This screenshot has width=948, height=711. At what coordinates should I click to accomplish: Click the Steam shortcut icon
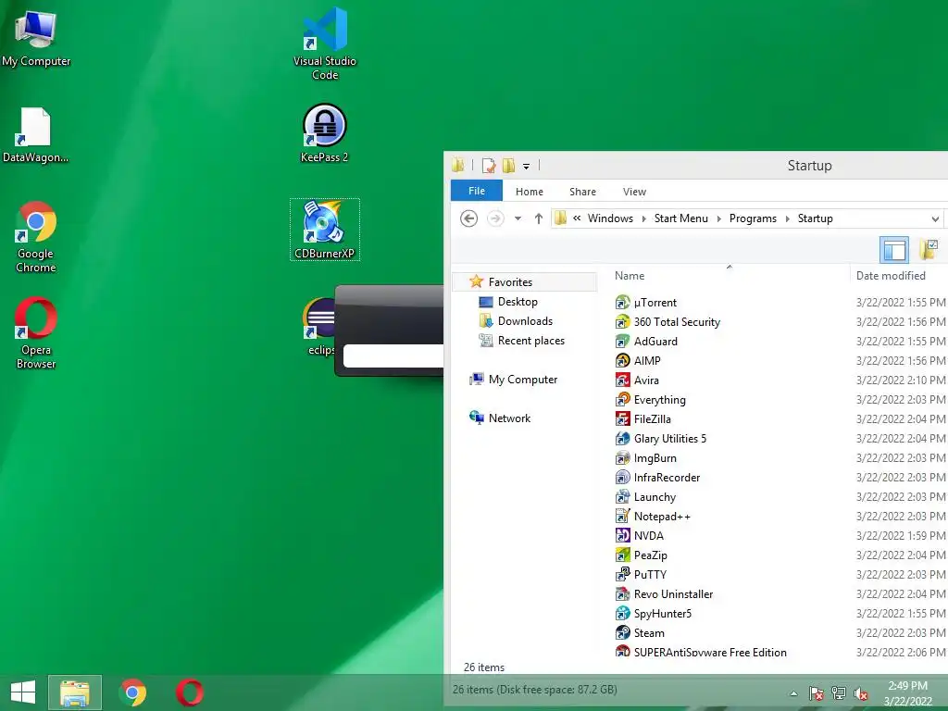(x=623, y=633)
